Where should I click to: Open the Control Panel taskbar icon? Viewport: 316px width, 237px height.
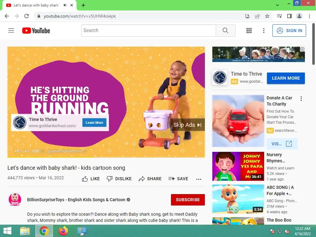tap(82, 231)
